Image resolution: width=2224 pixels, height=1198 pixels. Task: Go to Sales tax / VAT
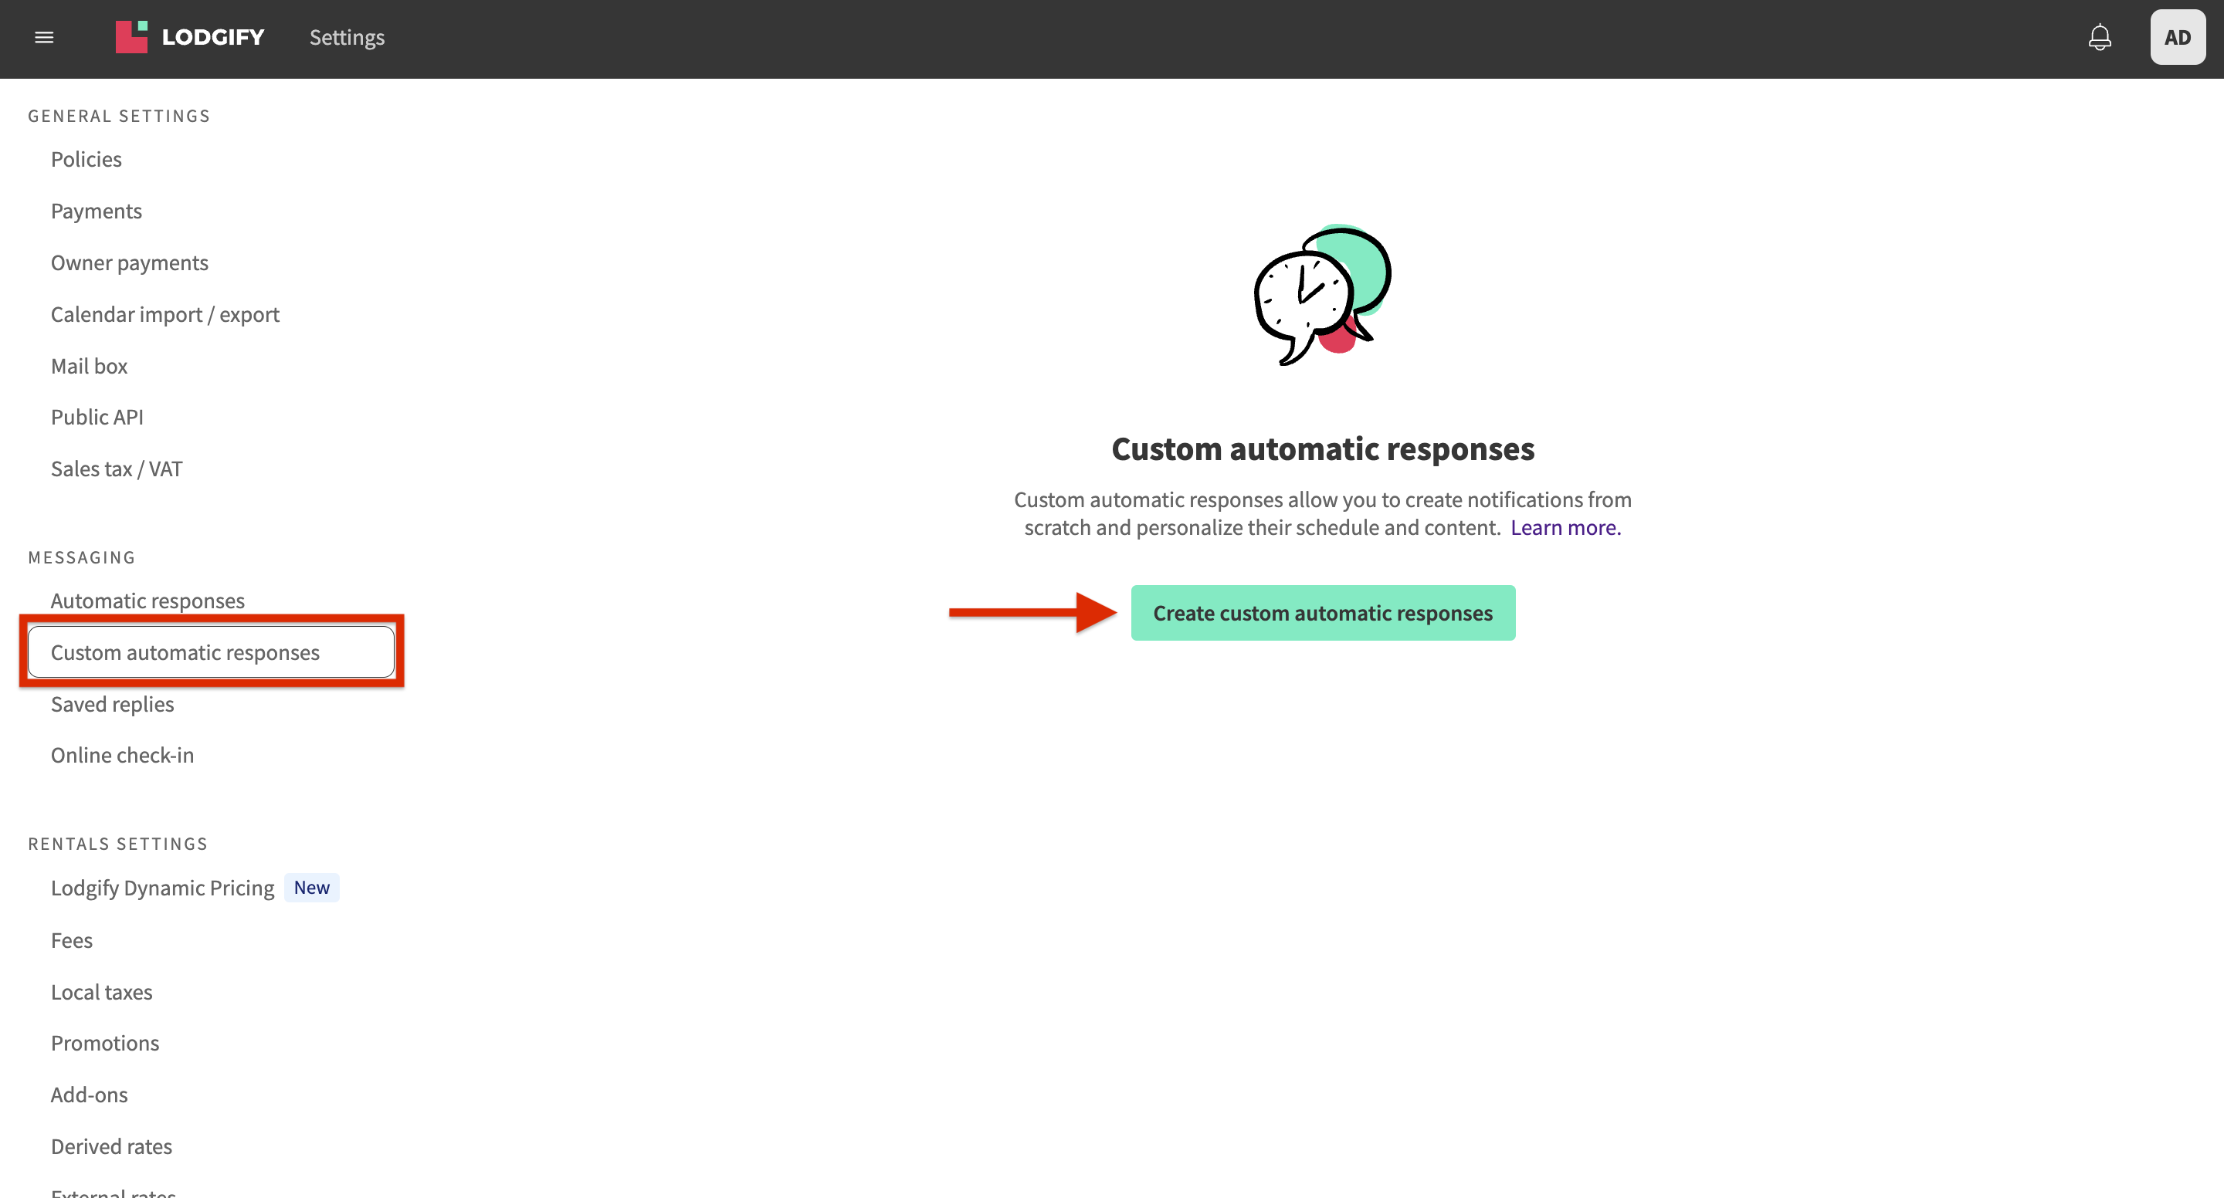point(117,469)
